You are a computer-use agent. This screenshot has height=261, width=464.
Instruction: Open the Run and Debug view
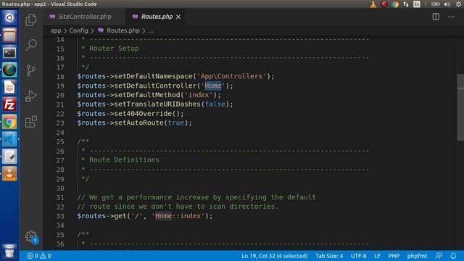[x=30, y=96]
